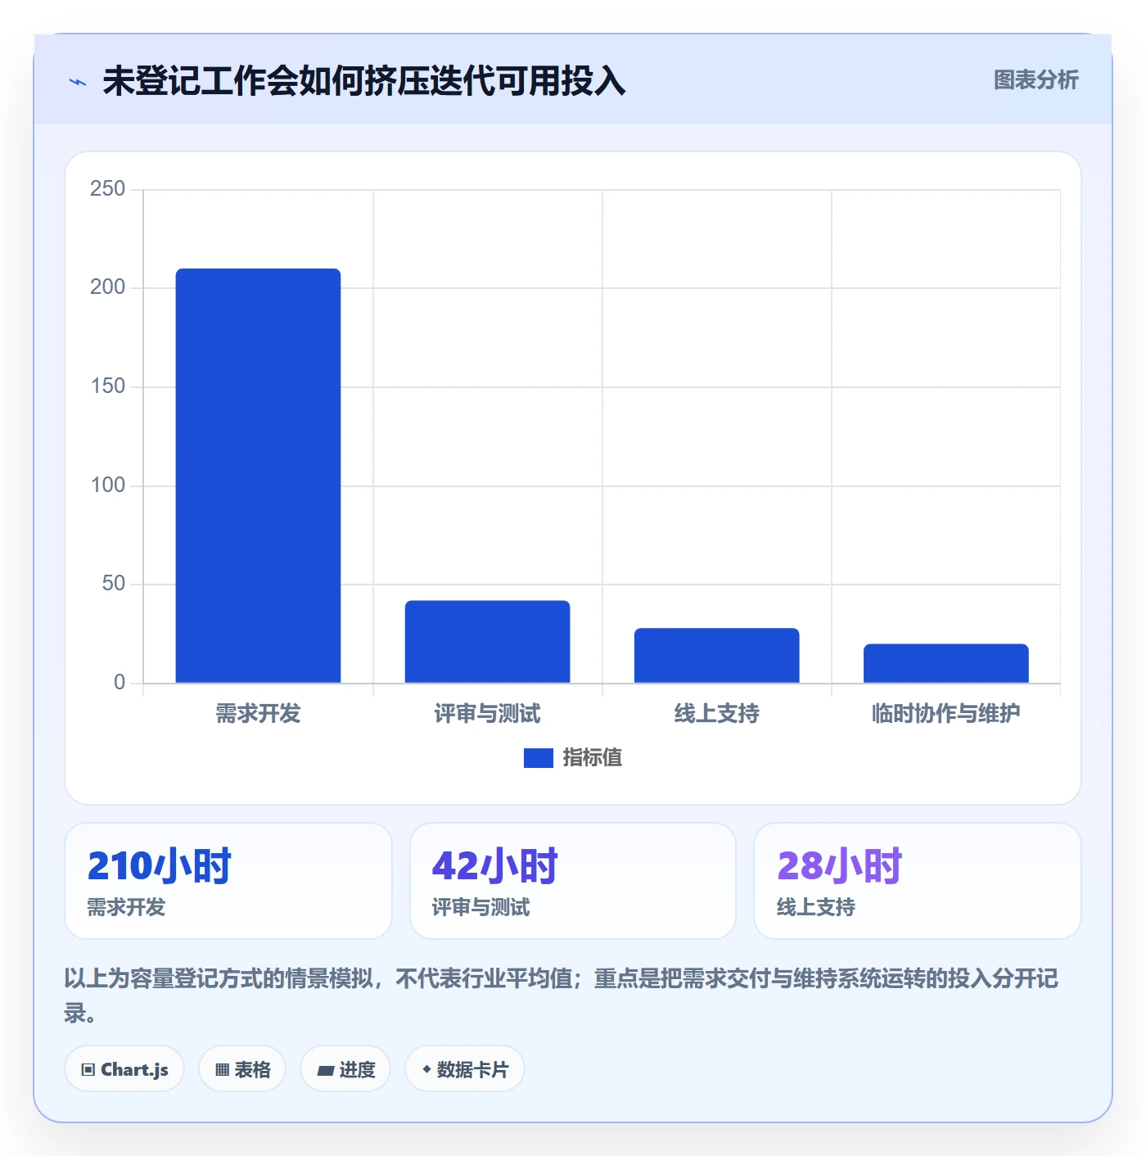This screenshot has width=1146, height=1156.
Task: Select the 表格 tag chip
Action: click(x=242, y=1069)
